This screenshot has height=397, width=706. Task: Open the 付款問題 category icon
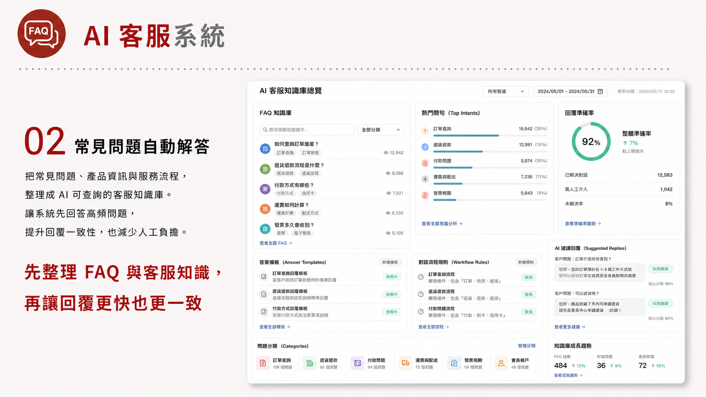358,363
